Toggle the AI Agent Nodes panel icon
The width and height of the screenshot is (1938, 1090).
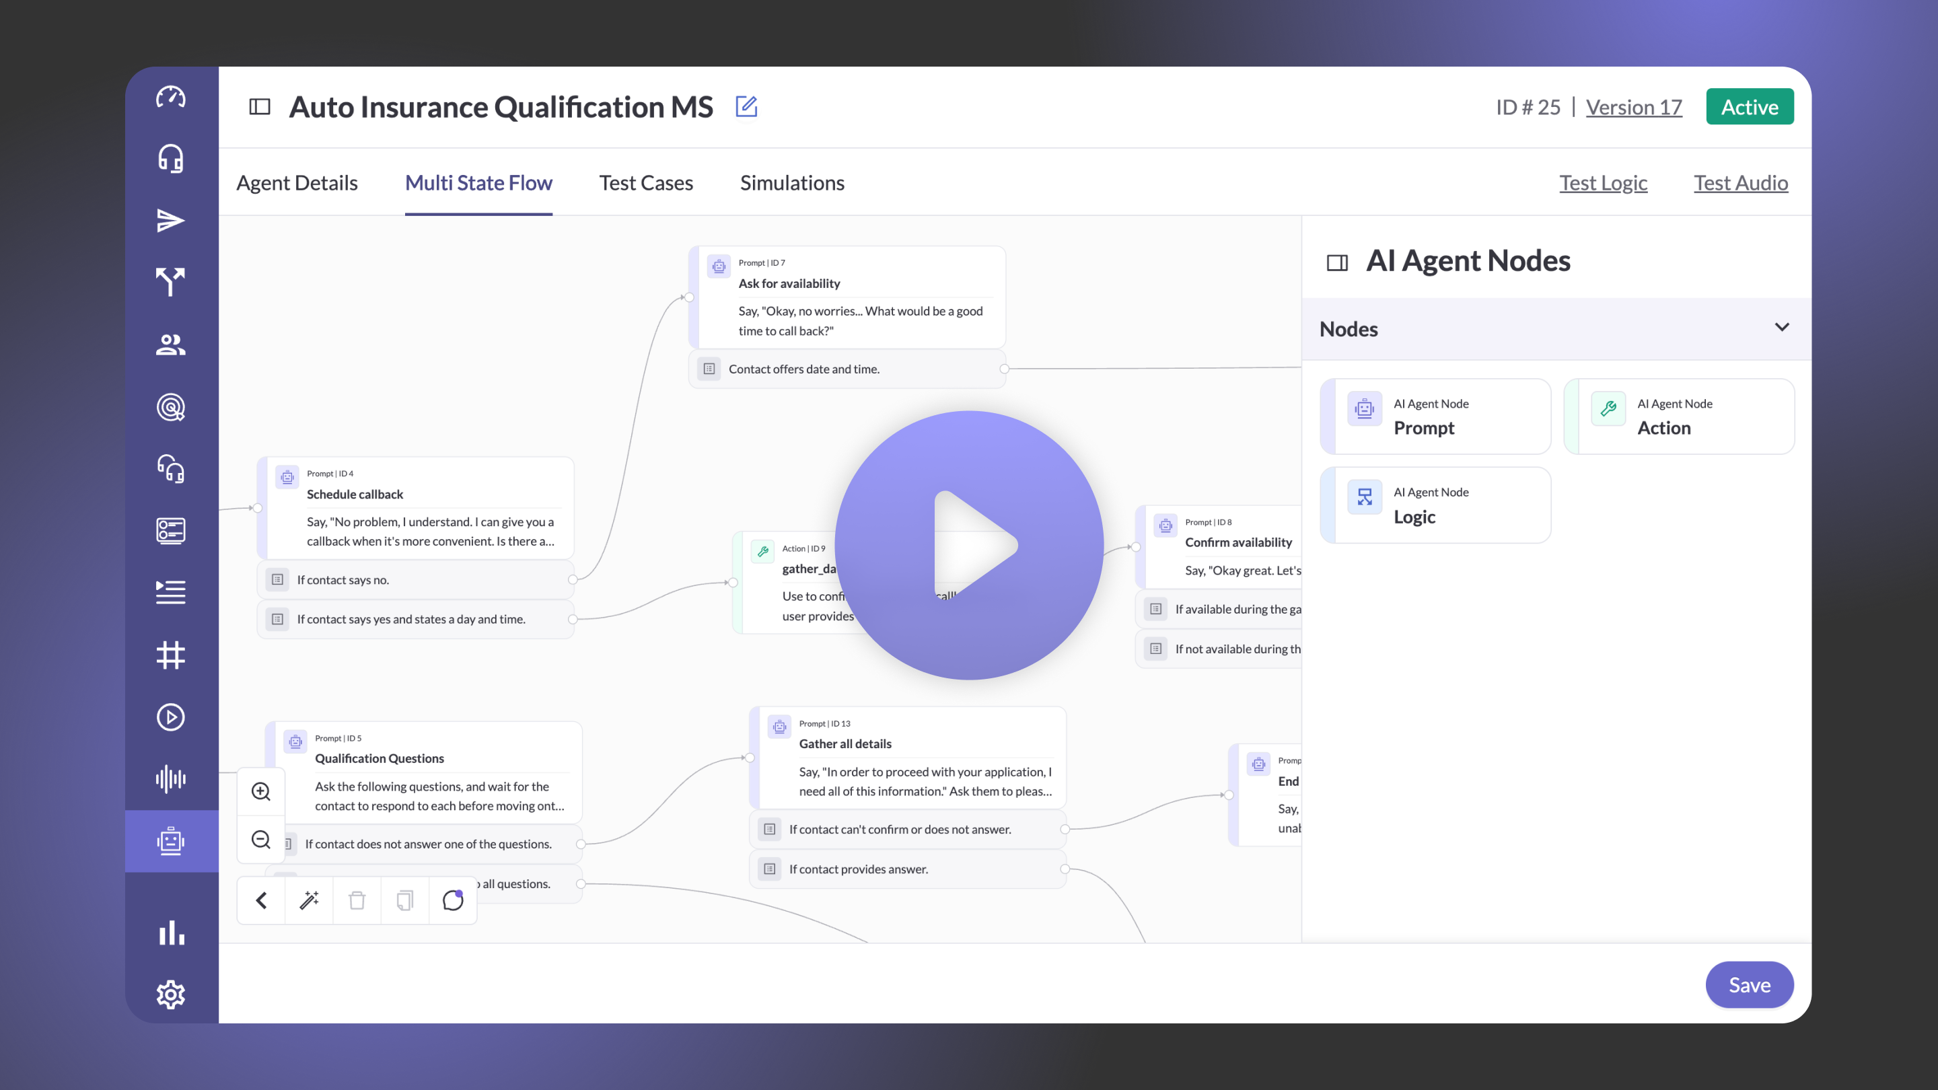pos(1337,262)
